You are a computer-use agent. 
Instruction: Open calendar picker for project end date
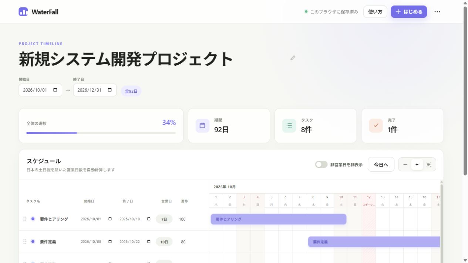(x=110, y=90)
